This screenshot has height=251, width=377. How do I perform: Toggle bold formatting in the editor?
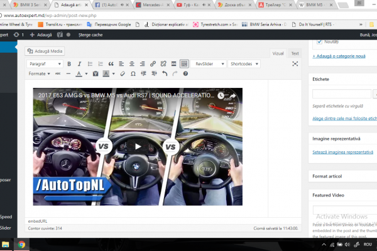69,64
